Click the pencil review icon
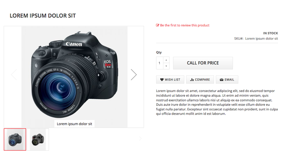283x163 pixels. tap(157, 25)
